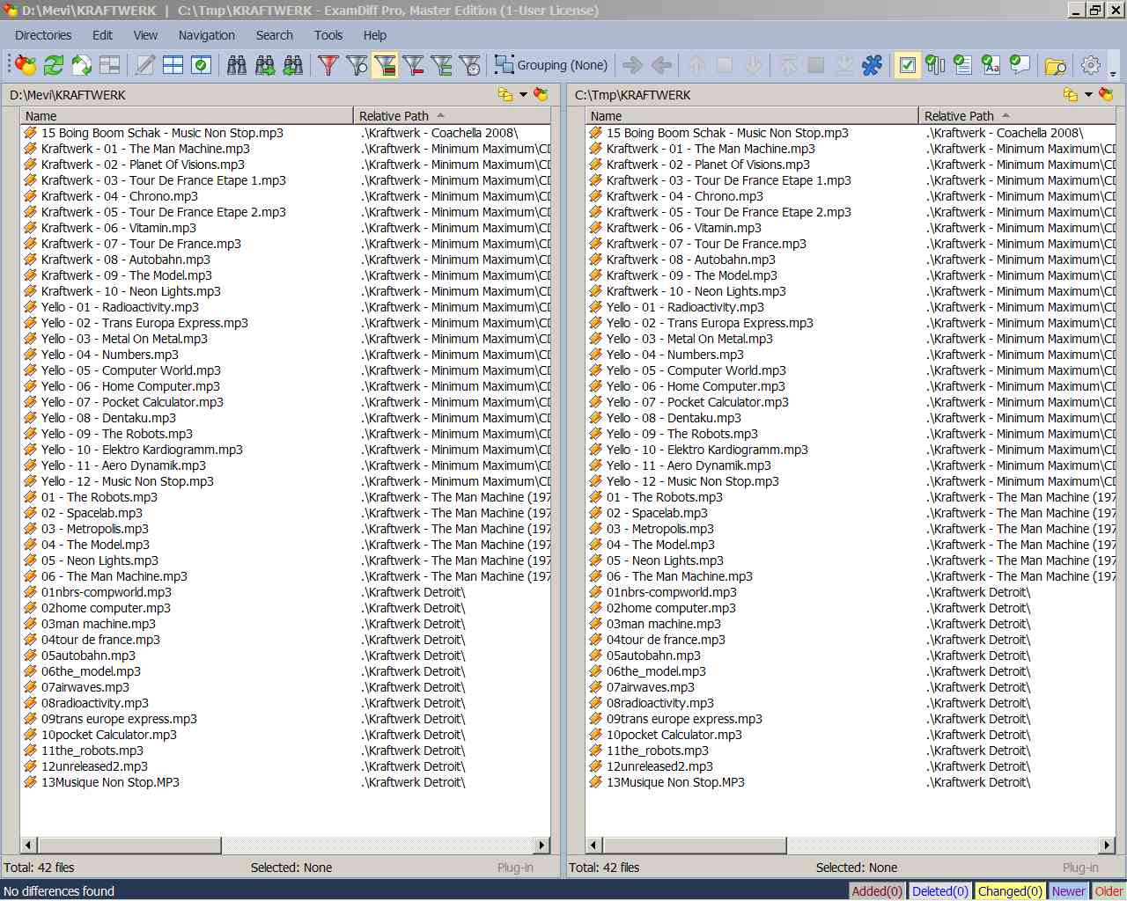1127x901 pixels.
Task: Click the grid with green checkmark icon
Action: pyautogui.click(x=202, y=65)
